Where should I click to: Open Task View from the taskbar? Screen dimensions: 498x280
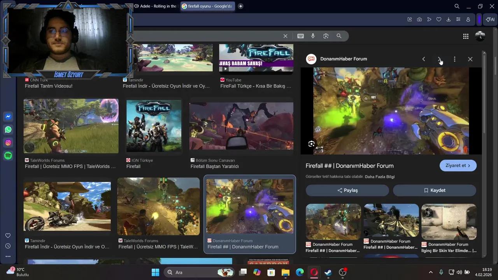pyautogui.click(x=243, y=272)
